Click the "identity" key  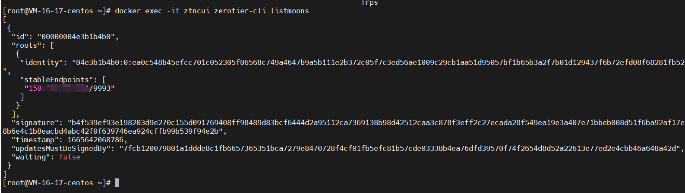point(43,63)
